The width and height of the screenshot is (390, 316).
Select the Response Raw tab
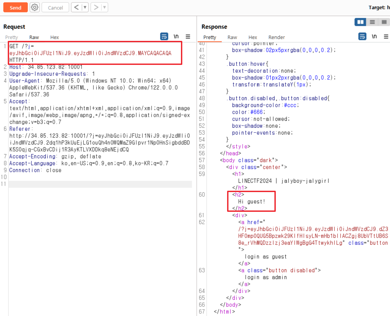[232, 37]
